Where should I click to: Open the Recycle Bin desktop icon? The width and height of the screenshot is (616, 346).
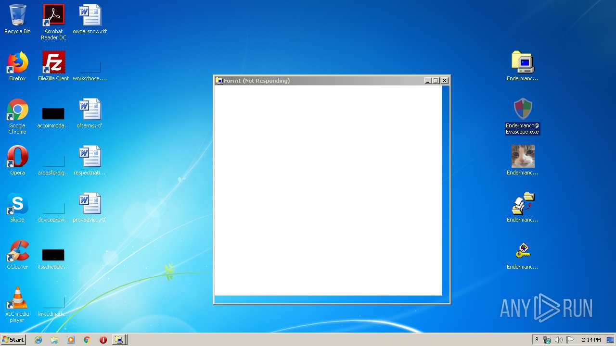click(17, 19)
